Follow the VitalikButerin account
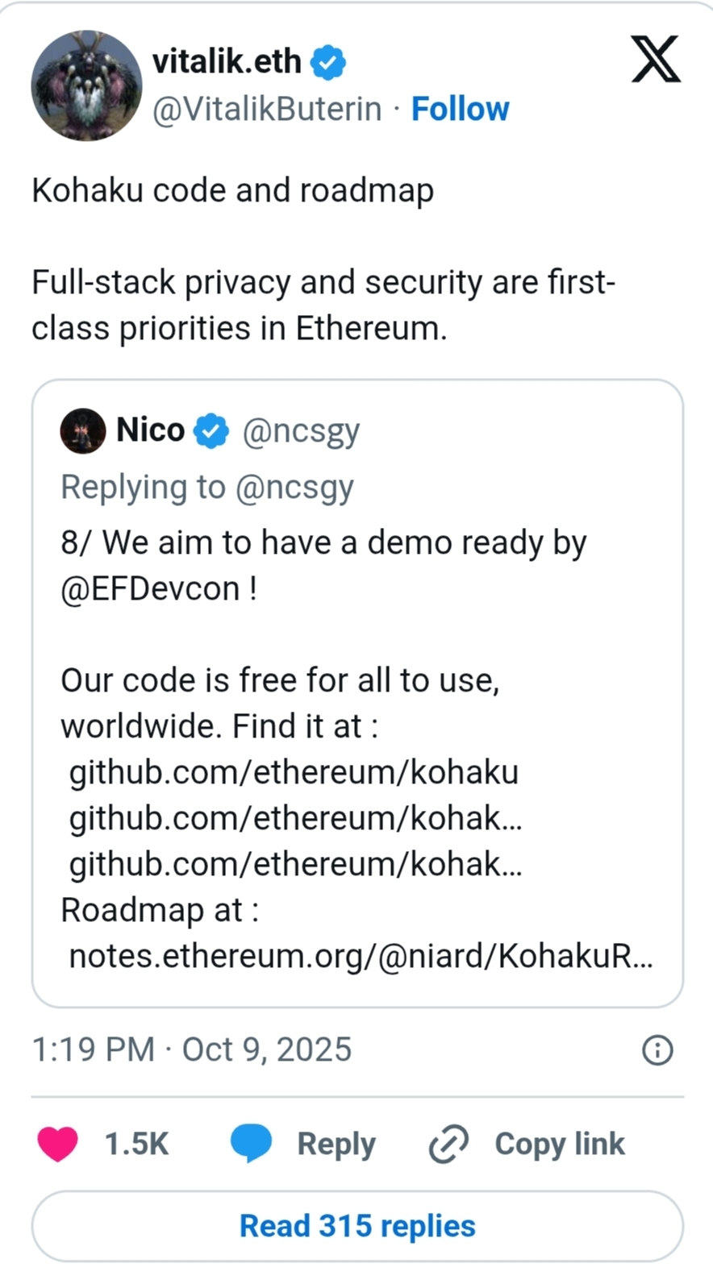The width and height of the screenshot is (713, 1288). click(x=460, y=109)
